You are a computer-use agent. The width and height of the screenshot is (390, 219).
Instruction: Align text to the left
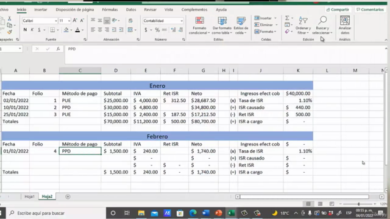coord(93,30)
